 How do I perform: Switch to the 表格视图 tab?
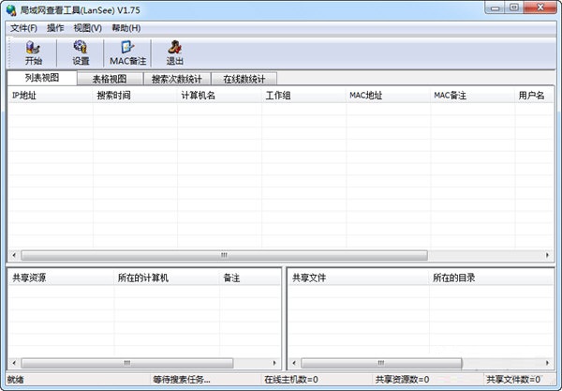[x=110, y=79]
